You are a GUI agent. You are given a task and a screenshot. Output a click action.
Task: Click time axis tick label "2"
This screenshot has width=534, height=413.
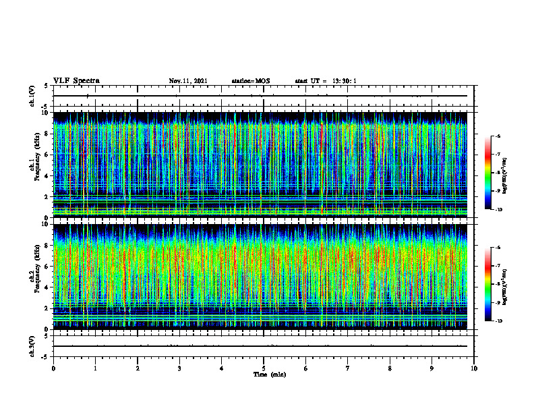coord(138,368)
